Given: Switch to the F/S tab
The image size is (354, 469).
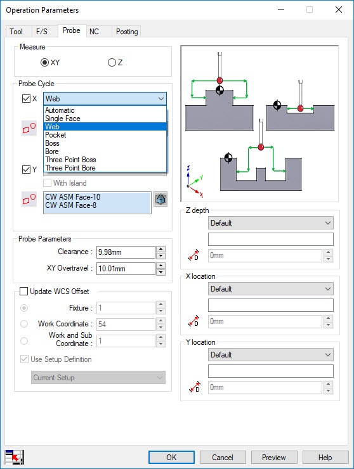Looking at the screenshot, I should [41, 32].
